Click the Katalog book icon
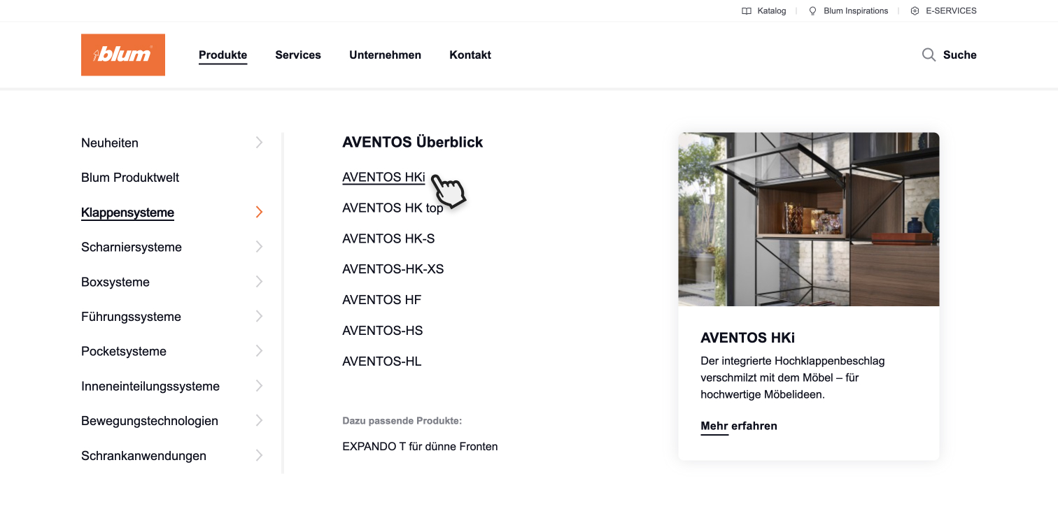Screen dimensions: 1058x530 [747, 11]
